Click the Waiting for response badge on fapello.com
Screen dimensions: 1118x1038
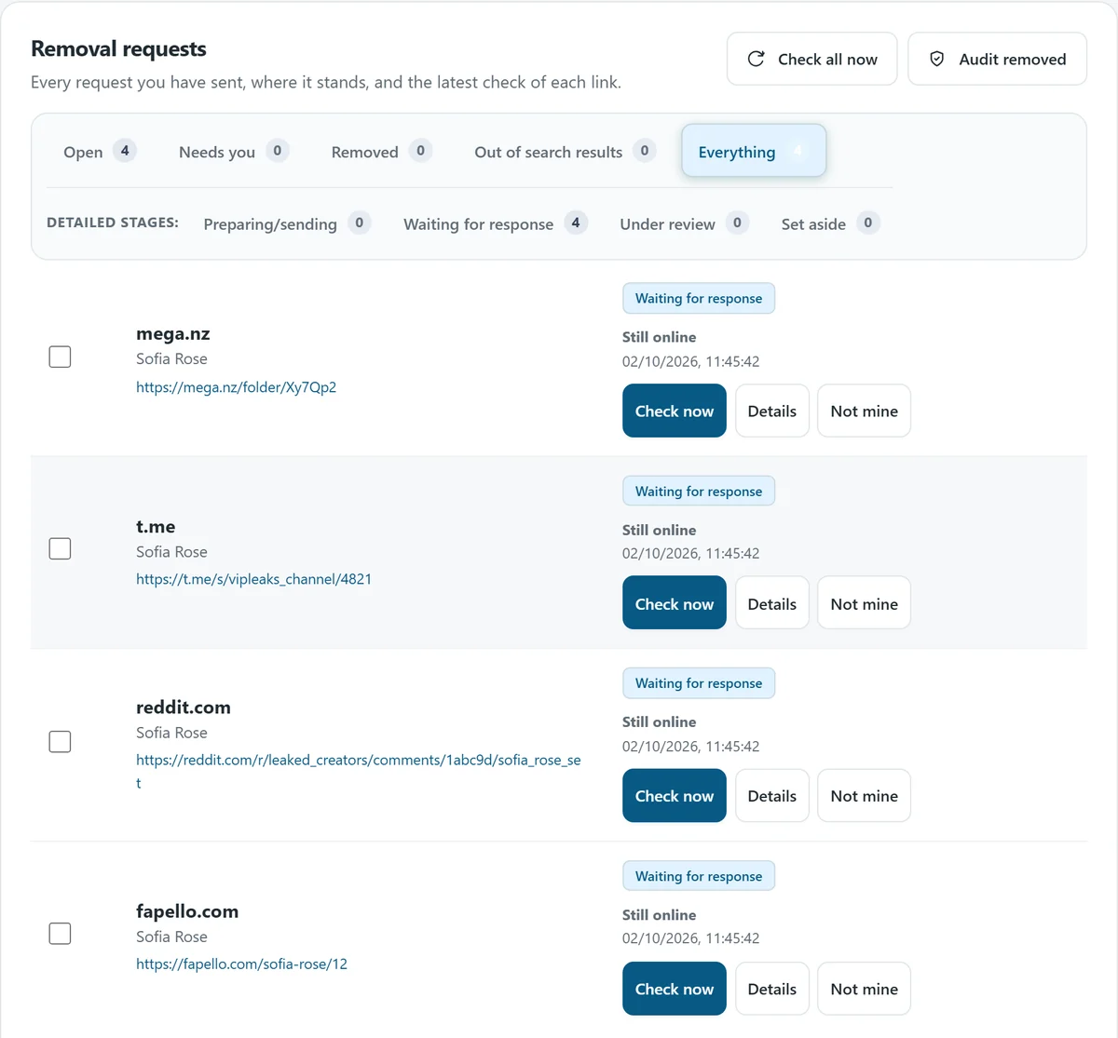699,876
